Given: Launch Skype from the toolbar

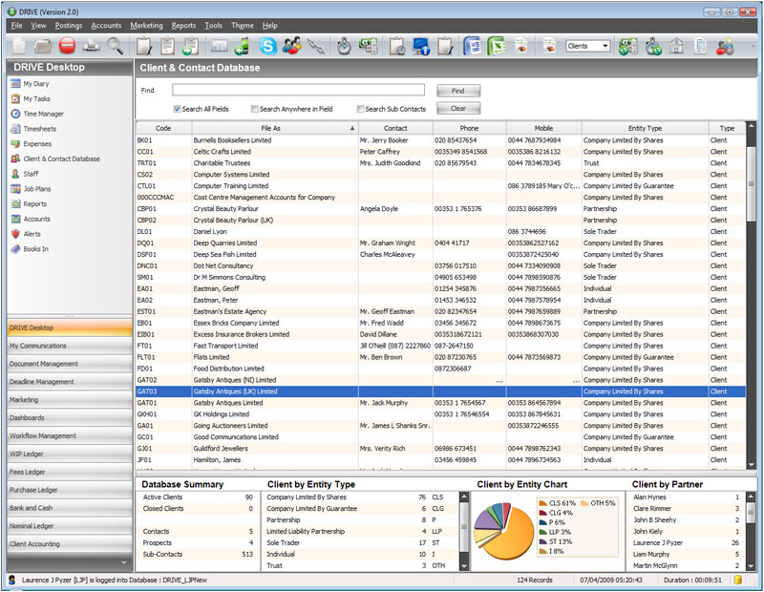Looking at the screenshot, I should (x=267, y=46).
